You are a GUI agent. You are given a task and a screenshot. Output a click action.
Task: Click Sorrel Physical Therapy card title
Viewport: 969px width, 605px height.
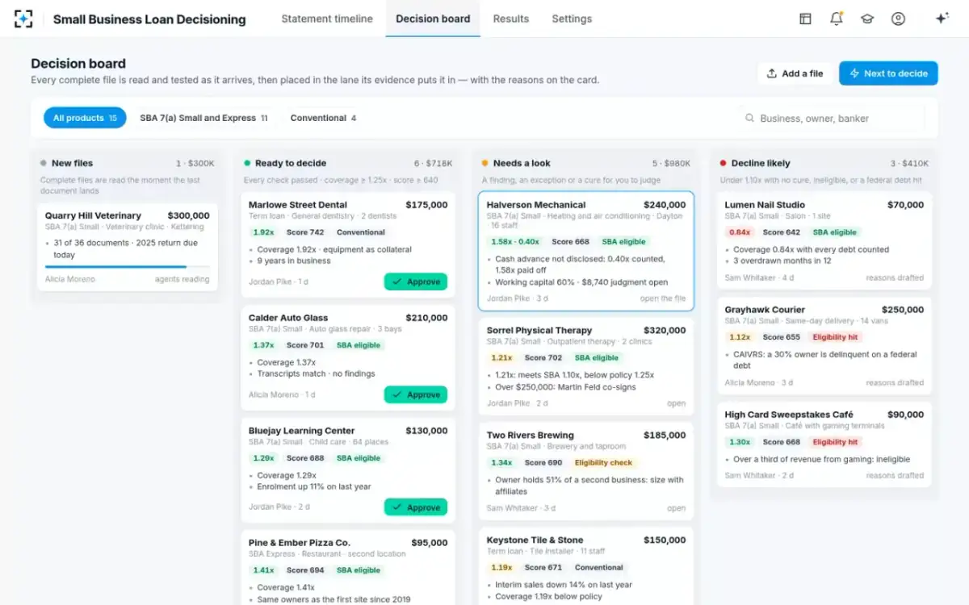tap(539, 330)
